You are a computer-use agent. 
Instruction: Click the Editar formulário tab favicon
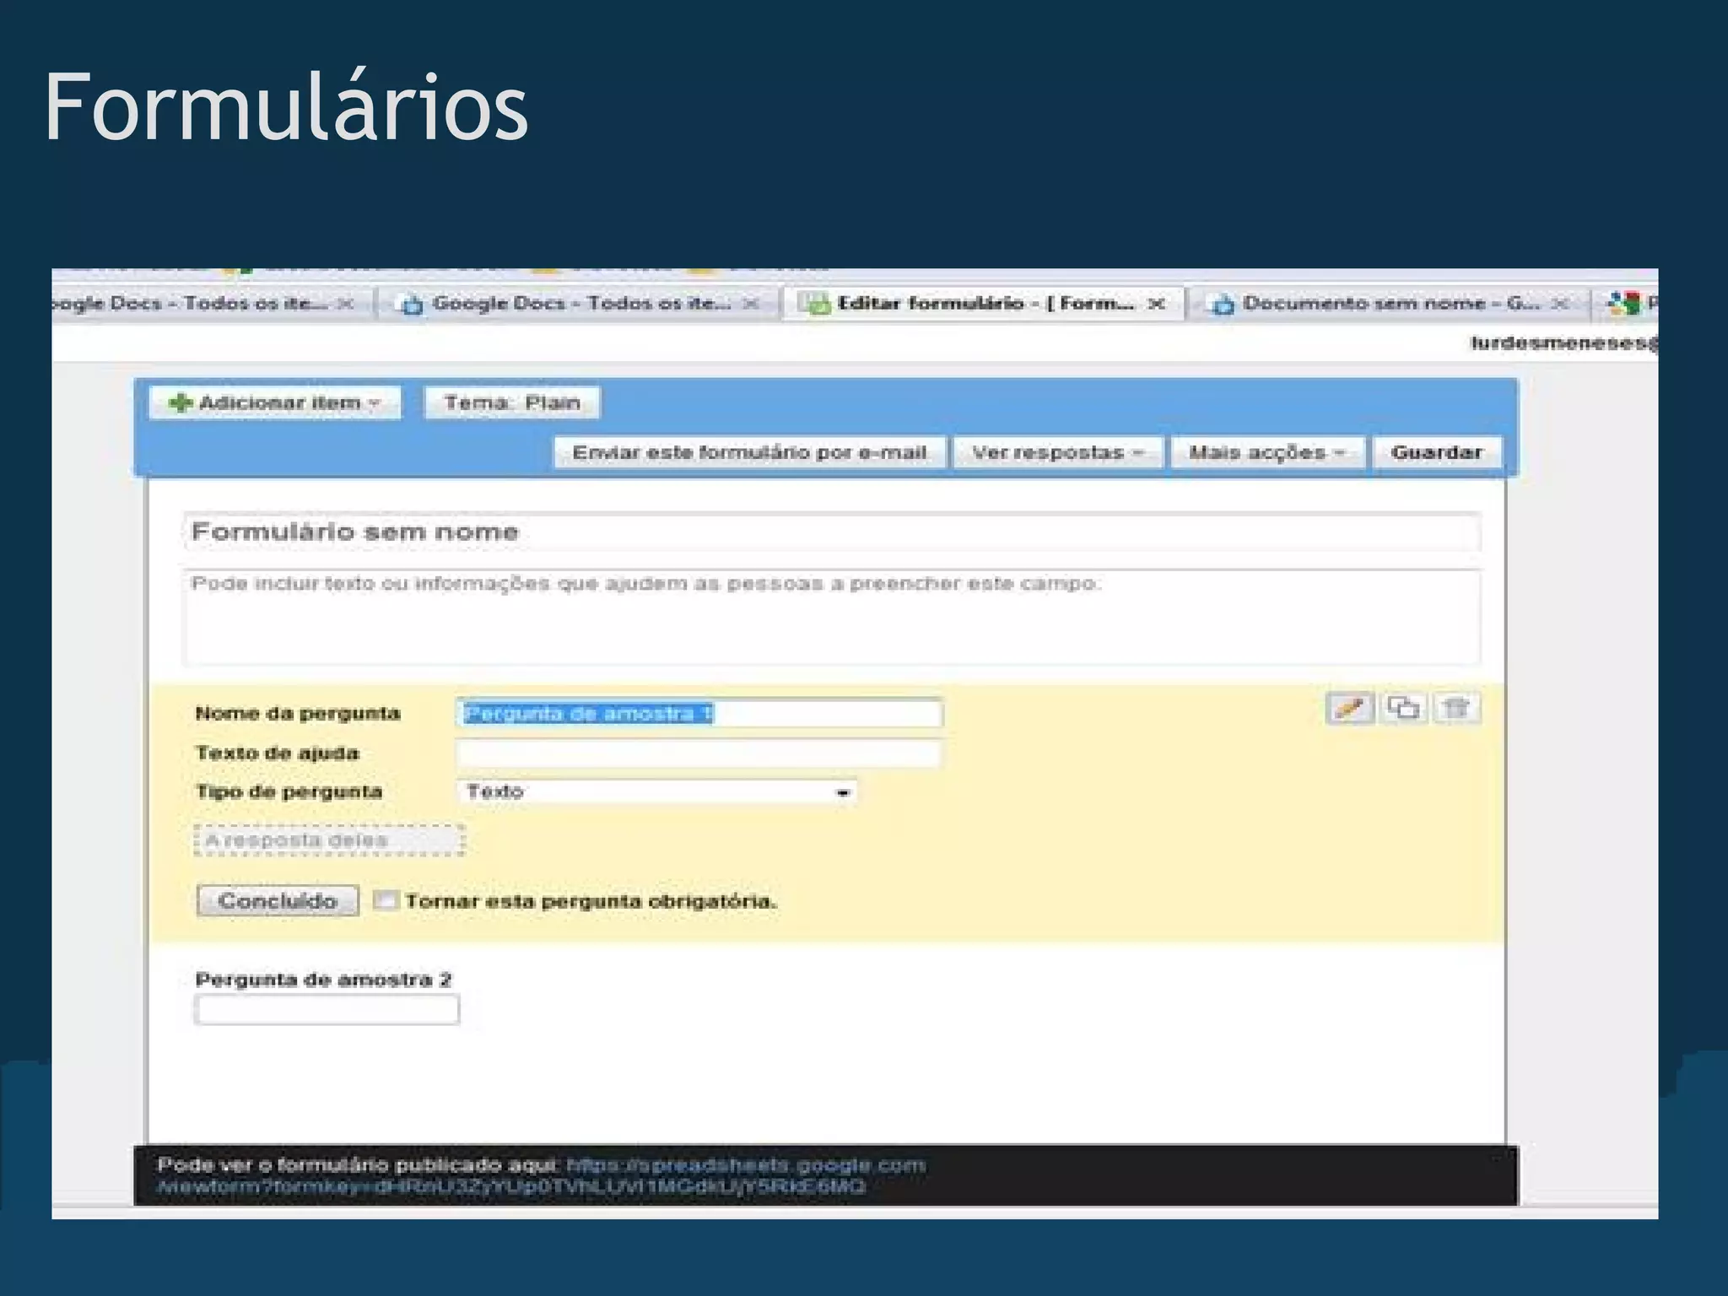(x=815, y=304)
